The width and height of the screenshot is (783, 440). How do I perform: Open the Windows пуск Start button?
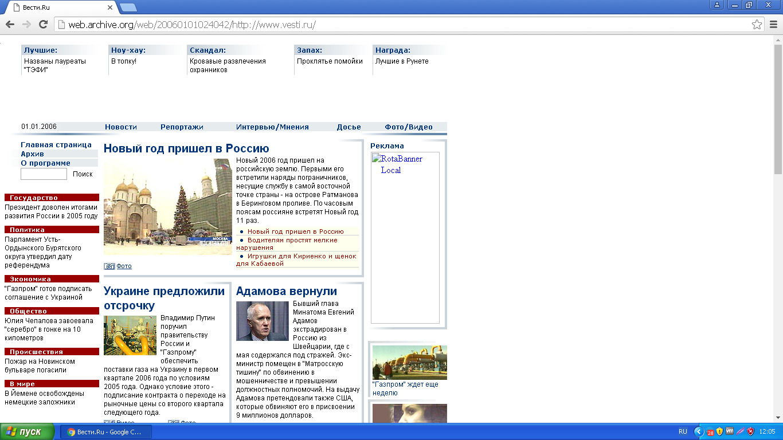(x=28, y=431)
